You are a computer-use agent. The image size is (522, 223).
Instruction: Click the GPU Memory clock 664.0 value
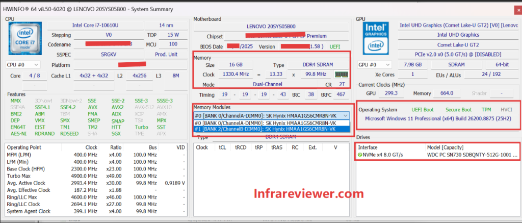click(447, 94)
